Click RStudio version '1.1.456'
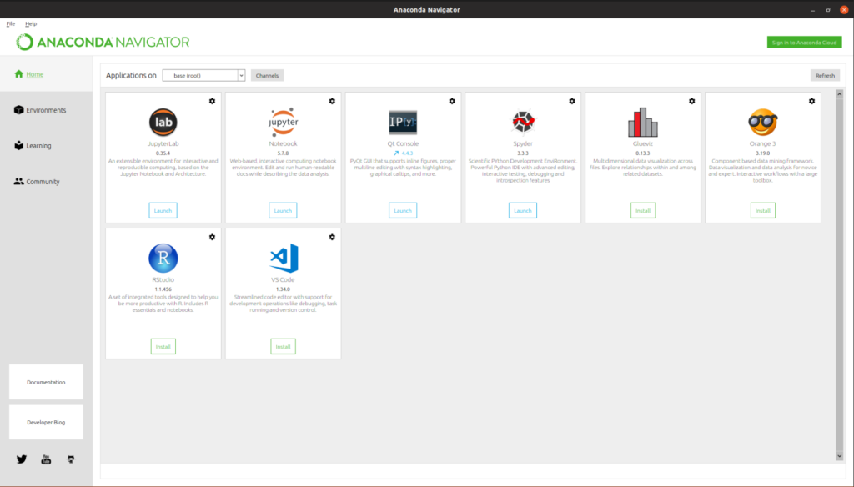This screenshot has width=854, height=487. point(163,290)
